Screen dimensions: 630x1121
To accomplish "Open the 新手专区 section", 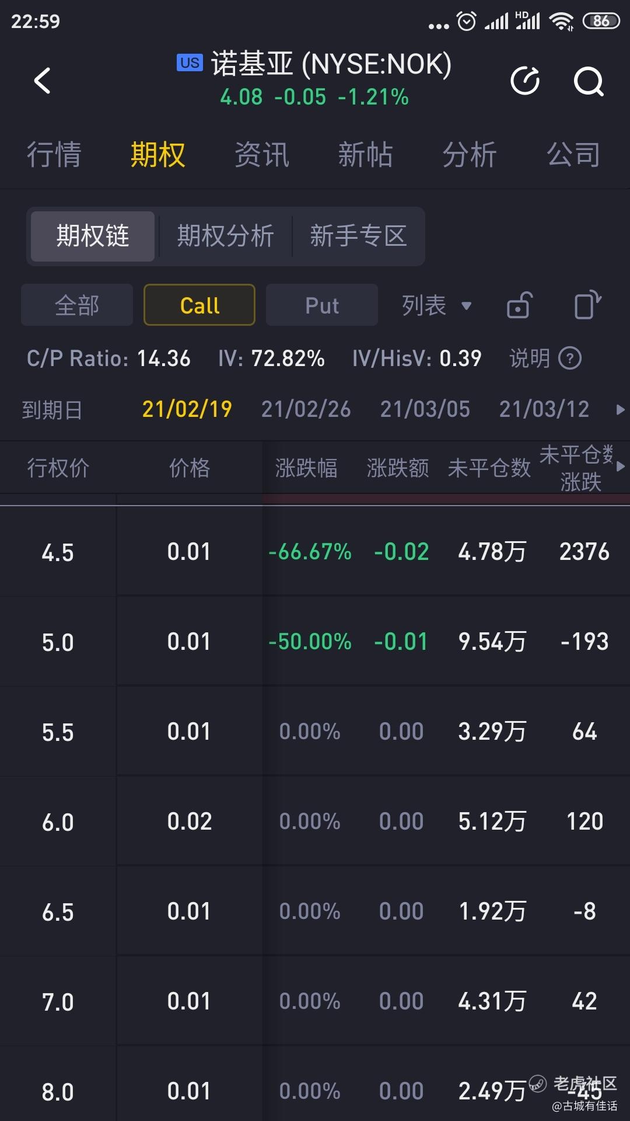I will [x=358, y=236].
